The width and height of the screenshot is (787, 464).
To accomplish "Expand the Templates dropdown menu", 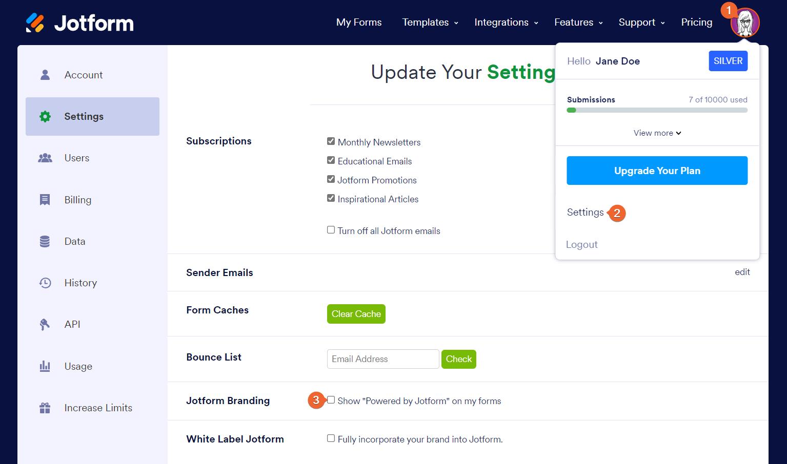I will tap(430, 22).
